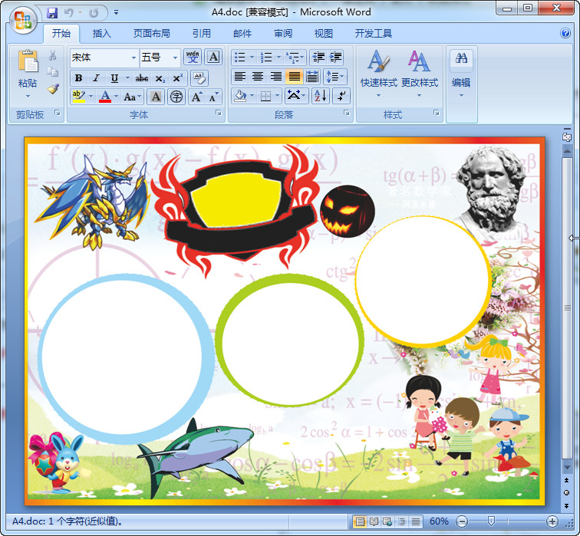This screenshot has width=580, height=536.
Task: Toggle justify alignment
Action: pos(295,77)
